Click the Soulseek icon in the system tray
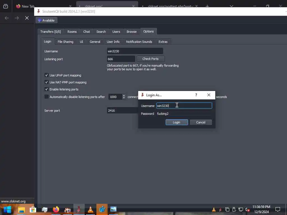Screen dimensions: 287x215 pyautogui.click(x=220, y=210)
